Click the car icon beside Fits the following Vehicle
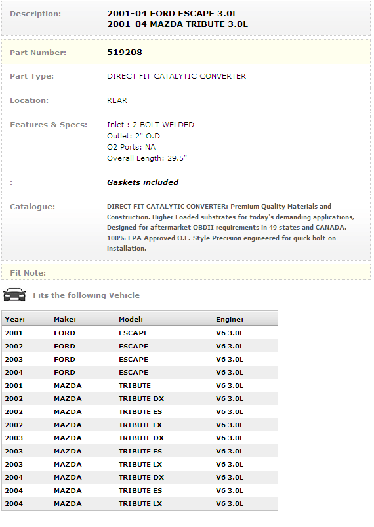This screenshot has height=527, width=374. click(14, 295)
